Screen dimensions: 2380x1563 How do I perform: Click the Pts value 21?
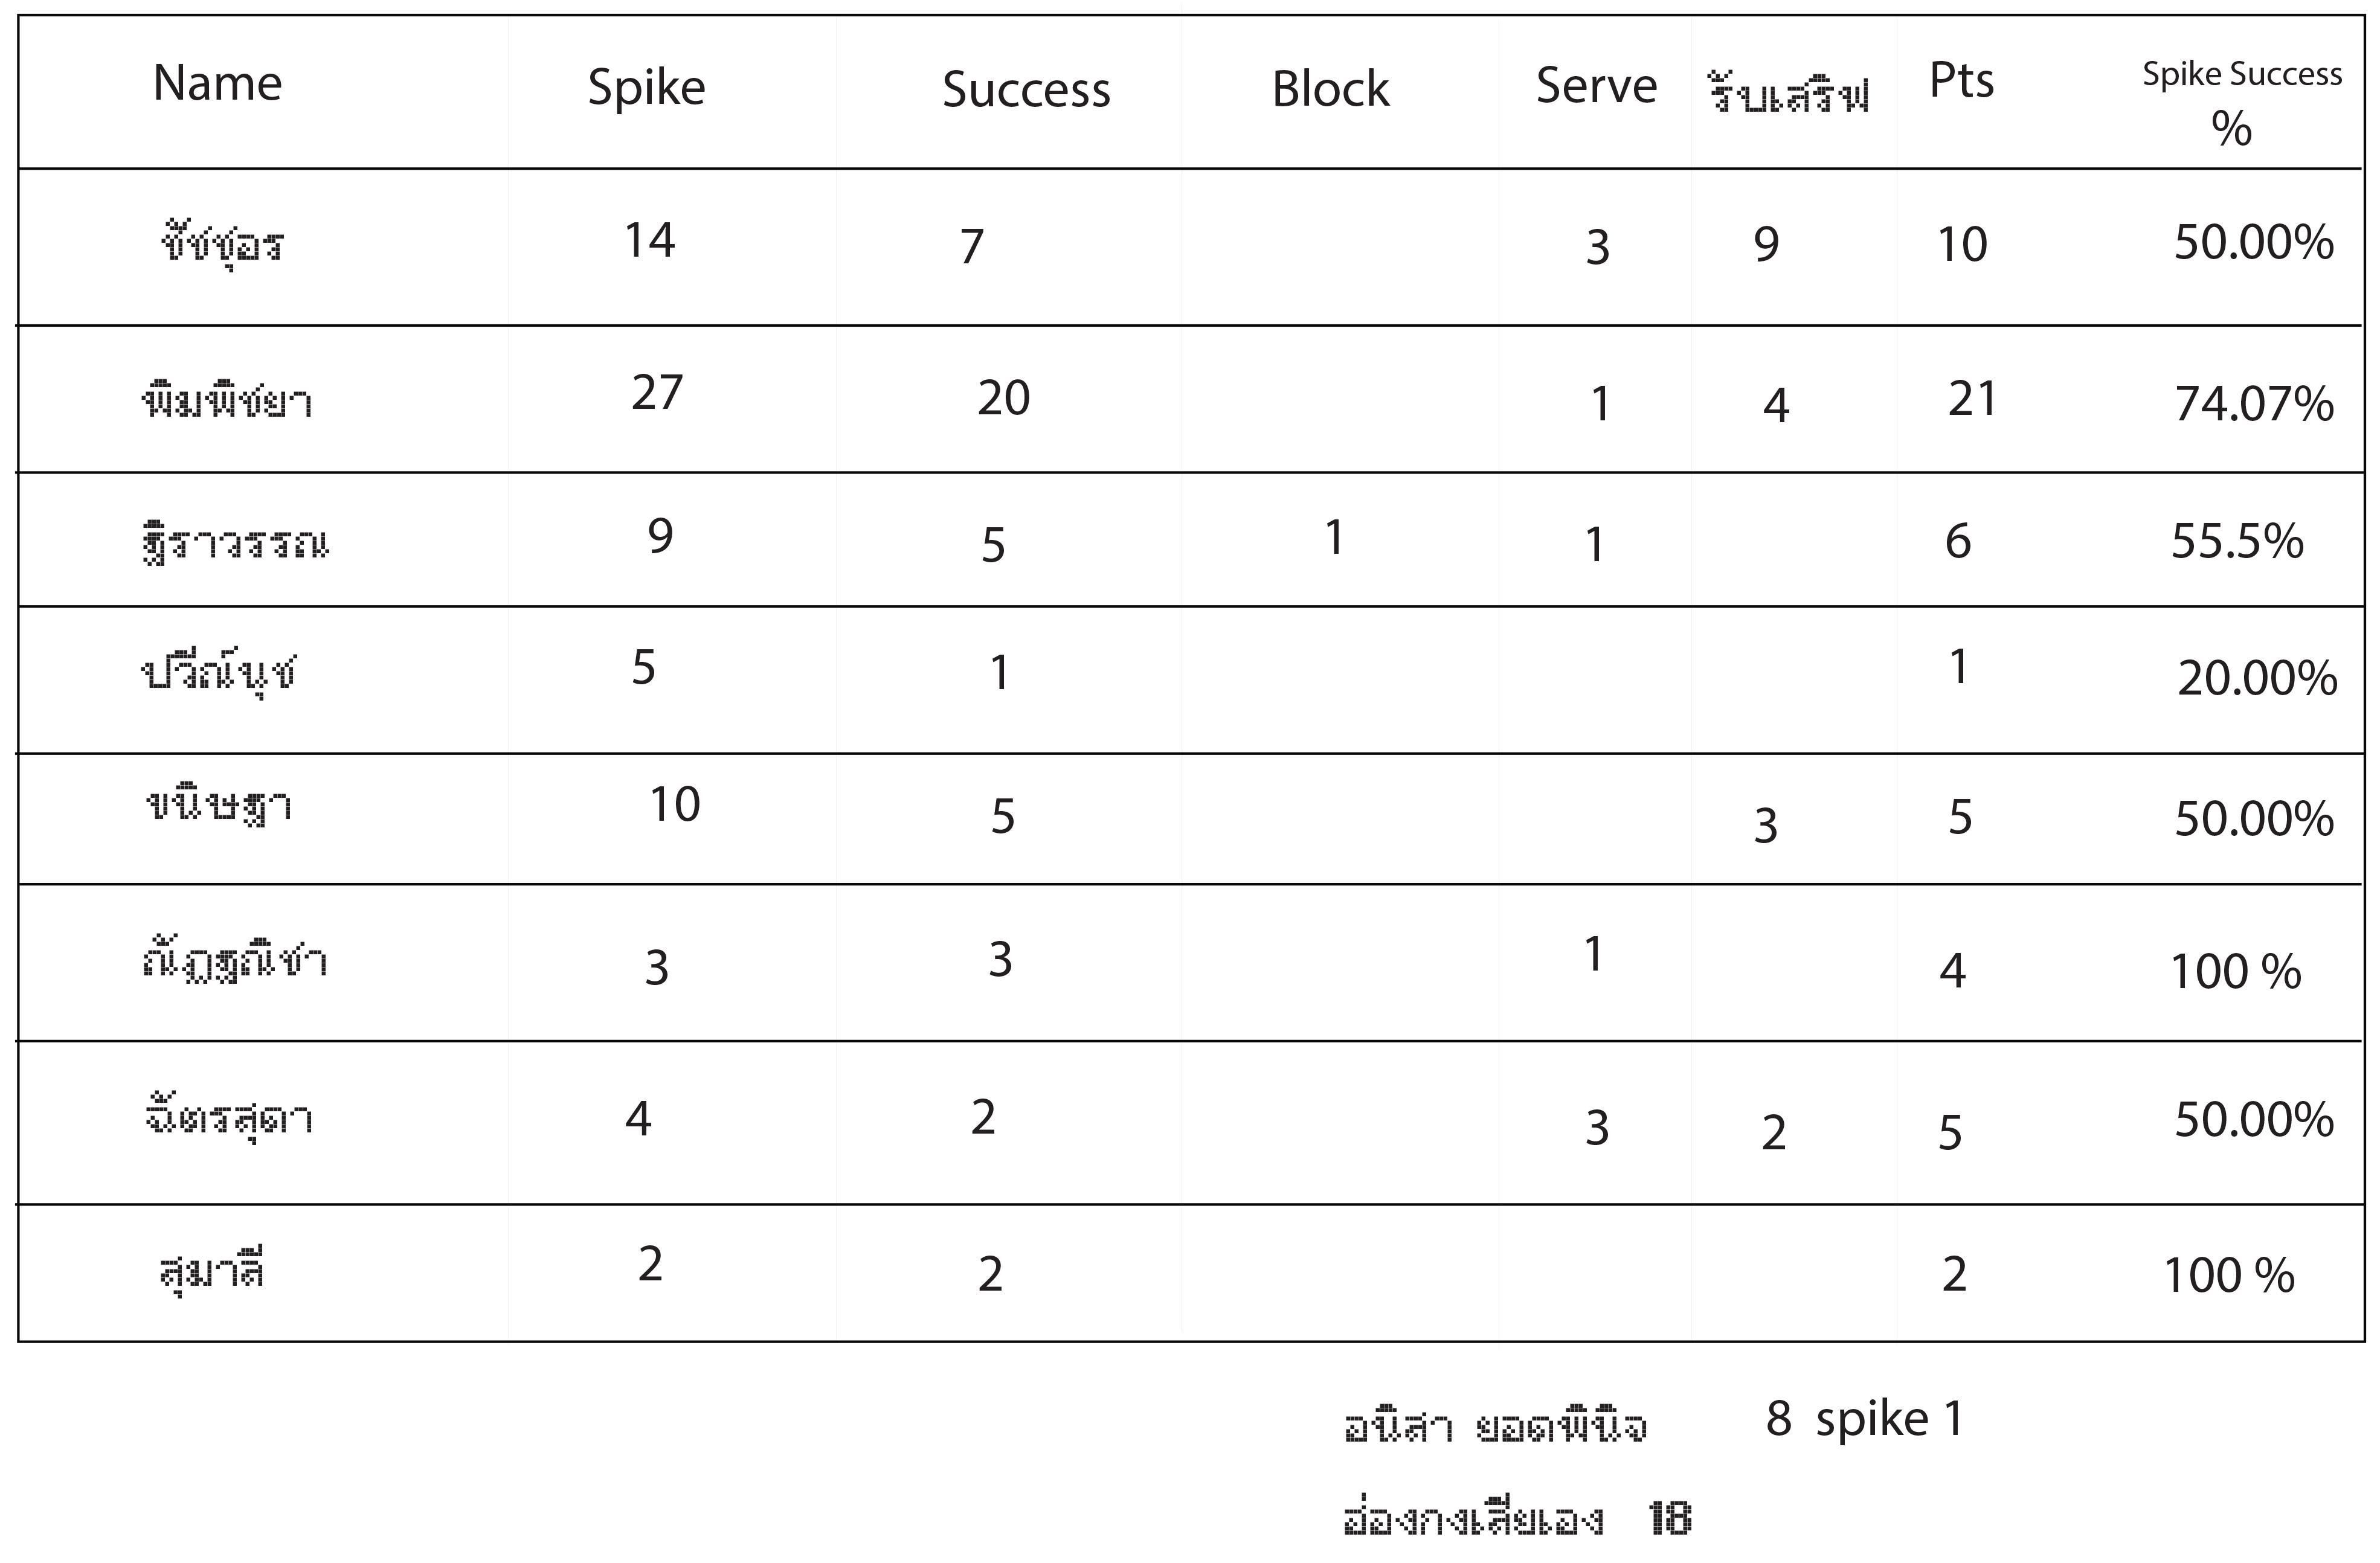(x=1972, y=400)
